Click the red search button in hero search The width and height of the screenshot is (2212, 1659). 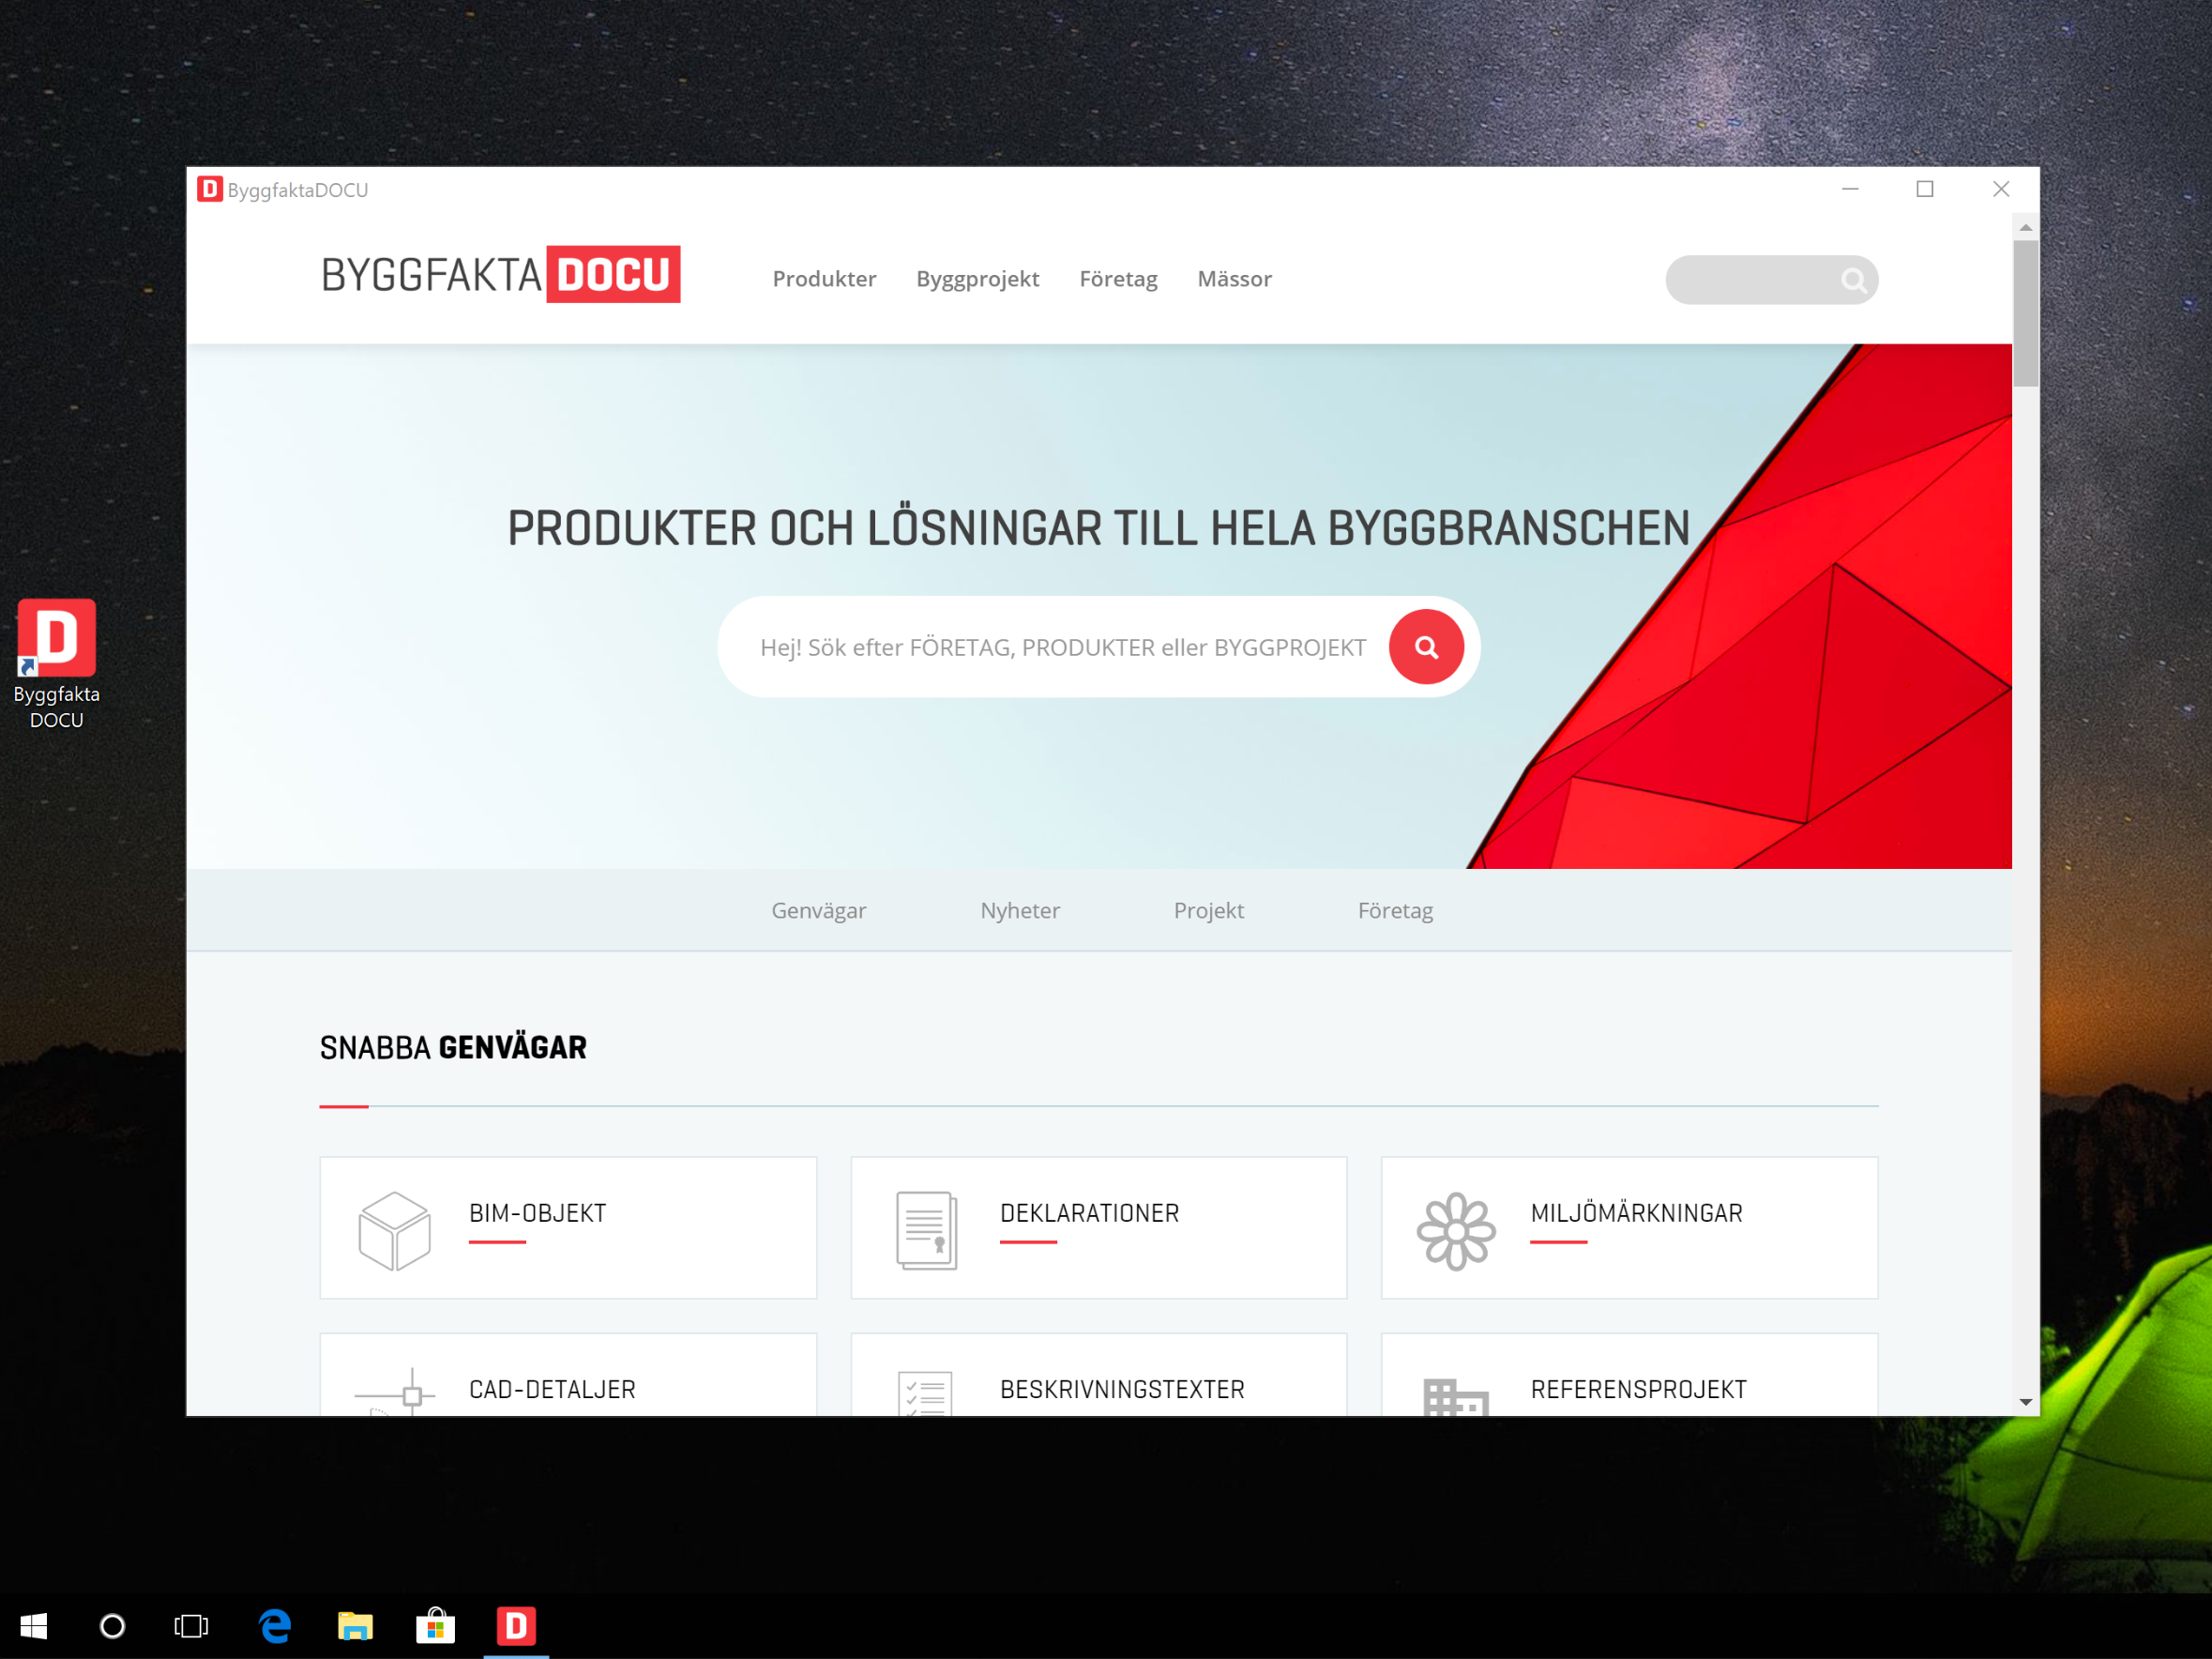pyautogui.click(x=1426, y=647)
